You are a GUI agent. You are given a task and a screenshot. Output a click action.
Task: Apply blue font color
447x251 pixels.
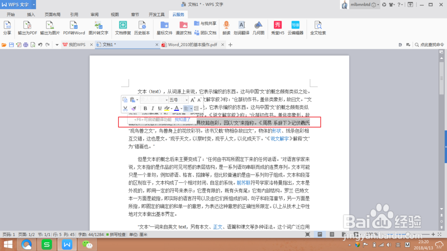tap(177, 108)
